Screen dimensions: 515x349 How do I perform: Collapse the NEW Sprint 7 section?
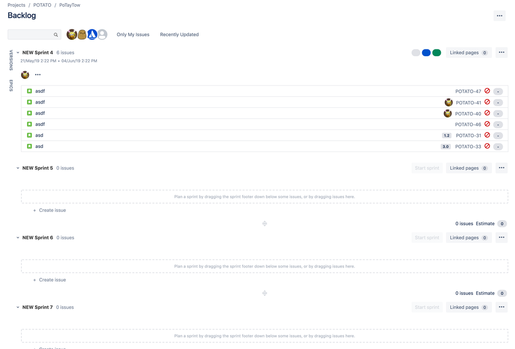(x=17, y=307)
